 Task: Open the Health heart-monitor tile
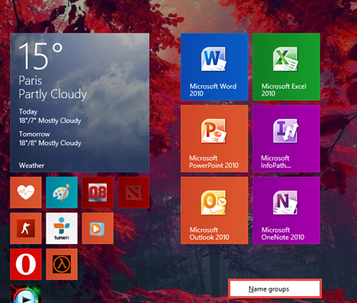point(26,192)
